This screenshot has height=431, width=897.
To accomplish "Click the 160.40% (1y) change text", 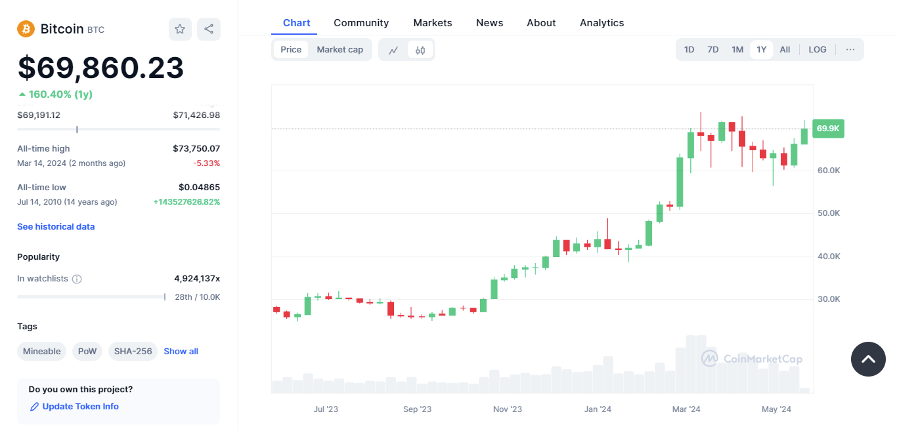I will click(x=60, y=94).
